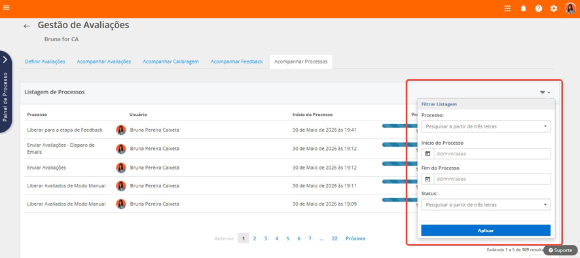This screenshot has width=580, height=258.
Task: Click date 30 de Maio de 2026 às 19:09
Action: (325, 204)
